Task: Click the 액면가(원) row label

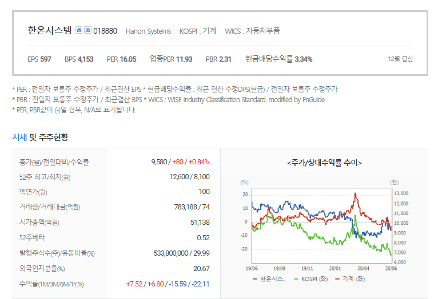Action: [x=33, y=192]
